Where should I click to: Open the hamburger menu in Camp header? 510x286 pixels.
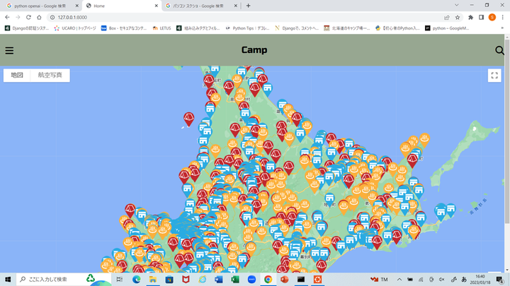(9, 50)
